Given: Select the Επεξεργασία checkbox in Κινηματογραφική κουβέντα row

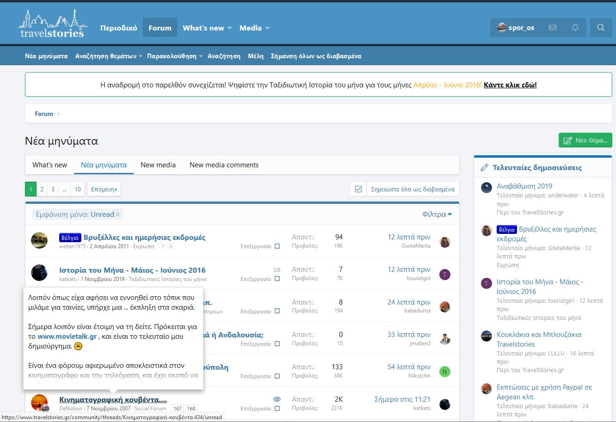Looking at the screenshot, I should coord(277,409).
